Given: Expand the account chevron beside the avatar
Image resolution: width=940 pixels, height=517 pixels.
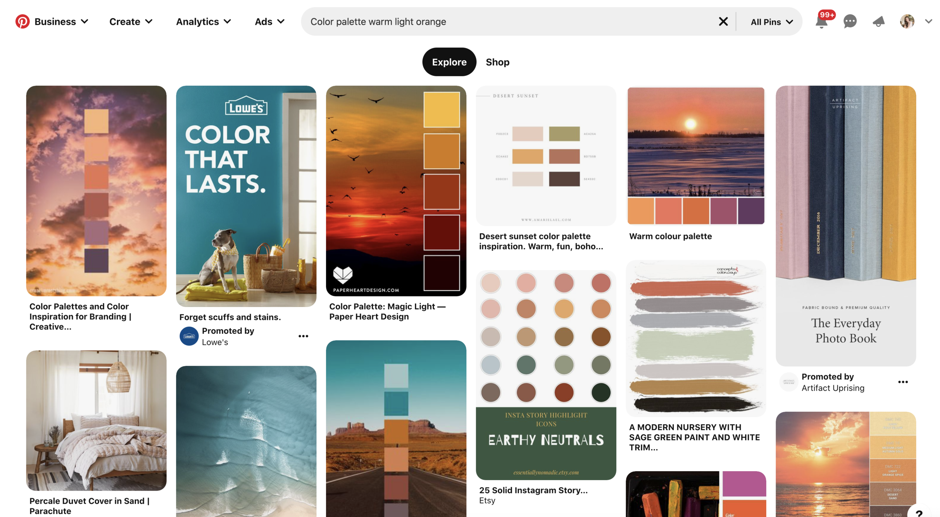Looking at the screenshot, I should pos(929,21).
